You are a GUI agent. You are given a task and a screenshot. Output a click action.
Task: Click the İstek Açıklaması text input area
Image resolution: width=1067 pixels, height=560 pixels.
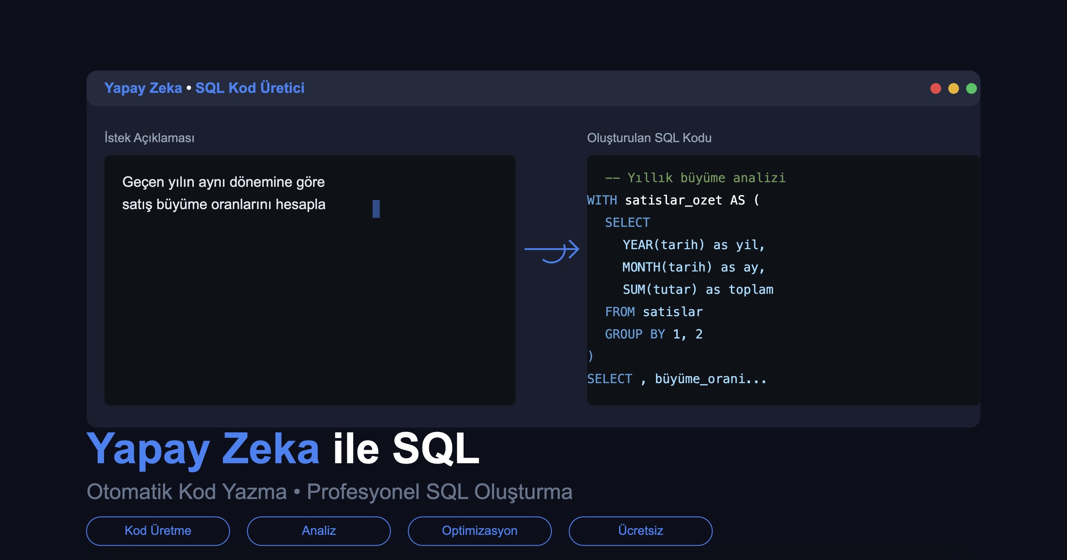[x=310, y=280]
